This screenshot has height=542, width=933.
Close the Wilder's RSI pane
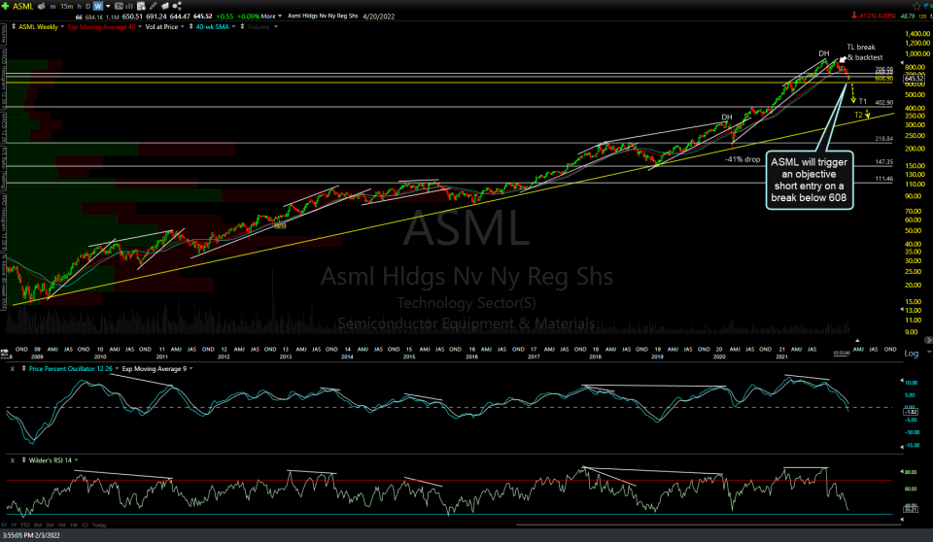click(12, 460)
